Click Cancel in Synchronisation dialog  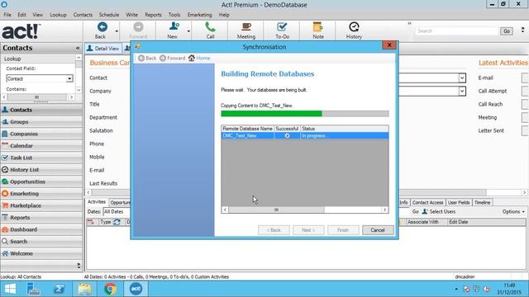[x=378, y=230]
